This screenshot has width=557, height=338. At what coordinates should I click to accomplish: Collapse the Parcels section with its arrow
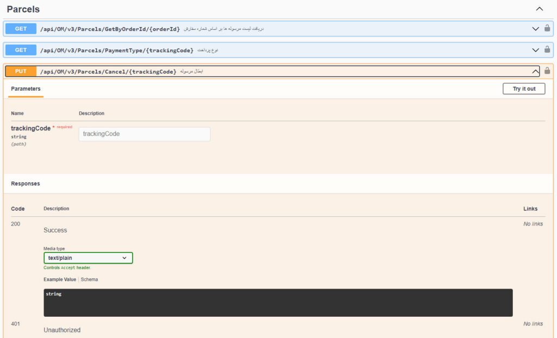(x=539, y=9)
